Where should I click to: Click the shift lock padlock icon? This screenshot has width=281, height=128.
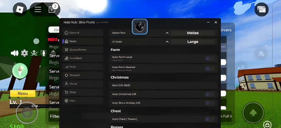tap(267, 124)
